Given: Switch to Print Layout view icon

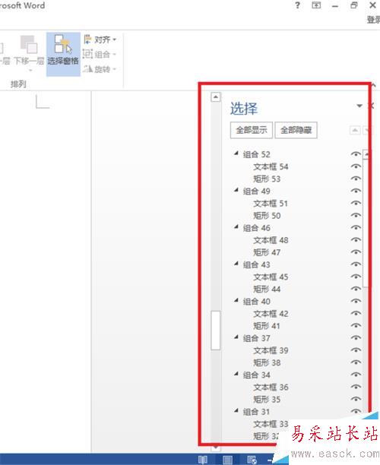Looking at the screenshot, I should [x=227, y=460].
